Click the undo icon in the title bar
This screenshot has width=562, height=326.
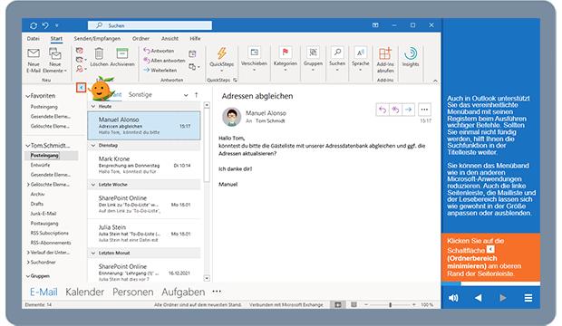tap(45, 25)
